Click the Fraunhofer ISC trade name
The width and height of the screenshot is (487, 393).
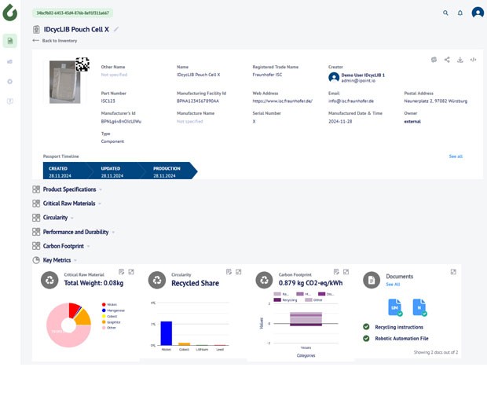[267, 75]
